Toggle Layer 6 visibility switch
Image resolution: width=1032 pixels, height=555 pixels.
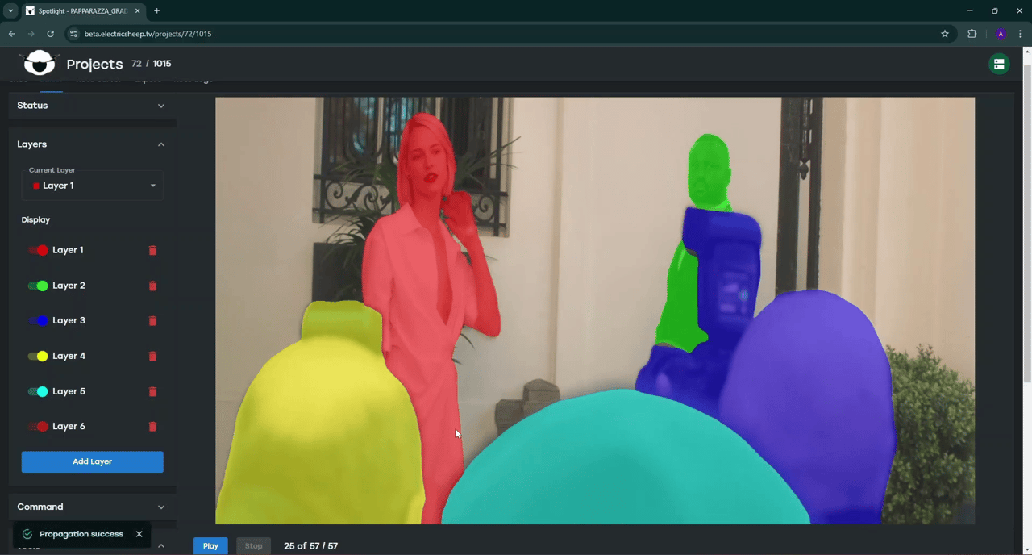pyautogui.click(x=38, y=427)
